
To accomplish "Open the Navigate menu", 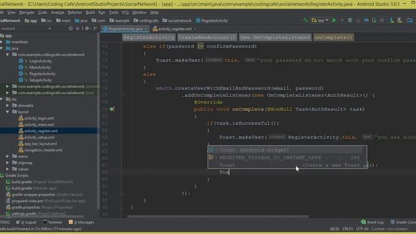I will tap(27, 12).
